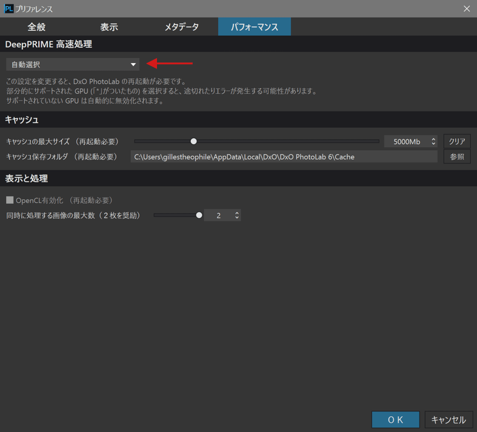
Task: Click the cache max size slider handle
Action: pyautogui.click(x=193, y=141)
